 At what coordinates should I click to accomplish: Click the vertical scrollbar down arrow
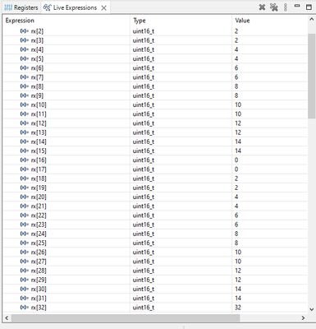pos(312,309)
